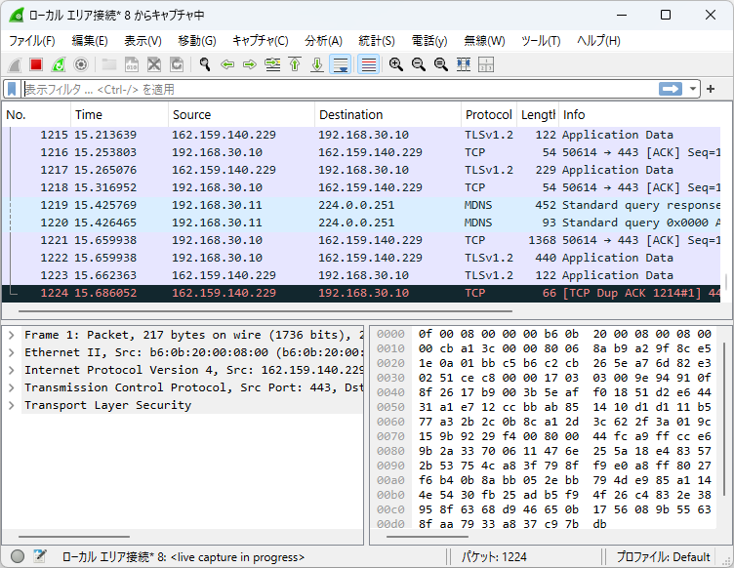Expand Transmission Control Protocol row
The height and width of the screenshot is (568, 734).
12,387
